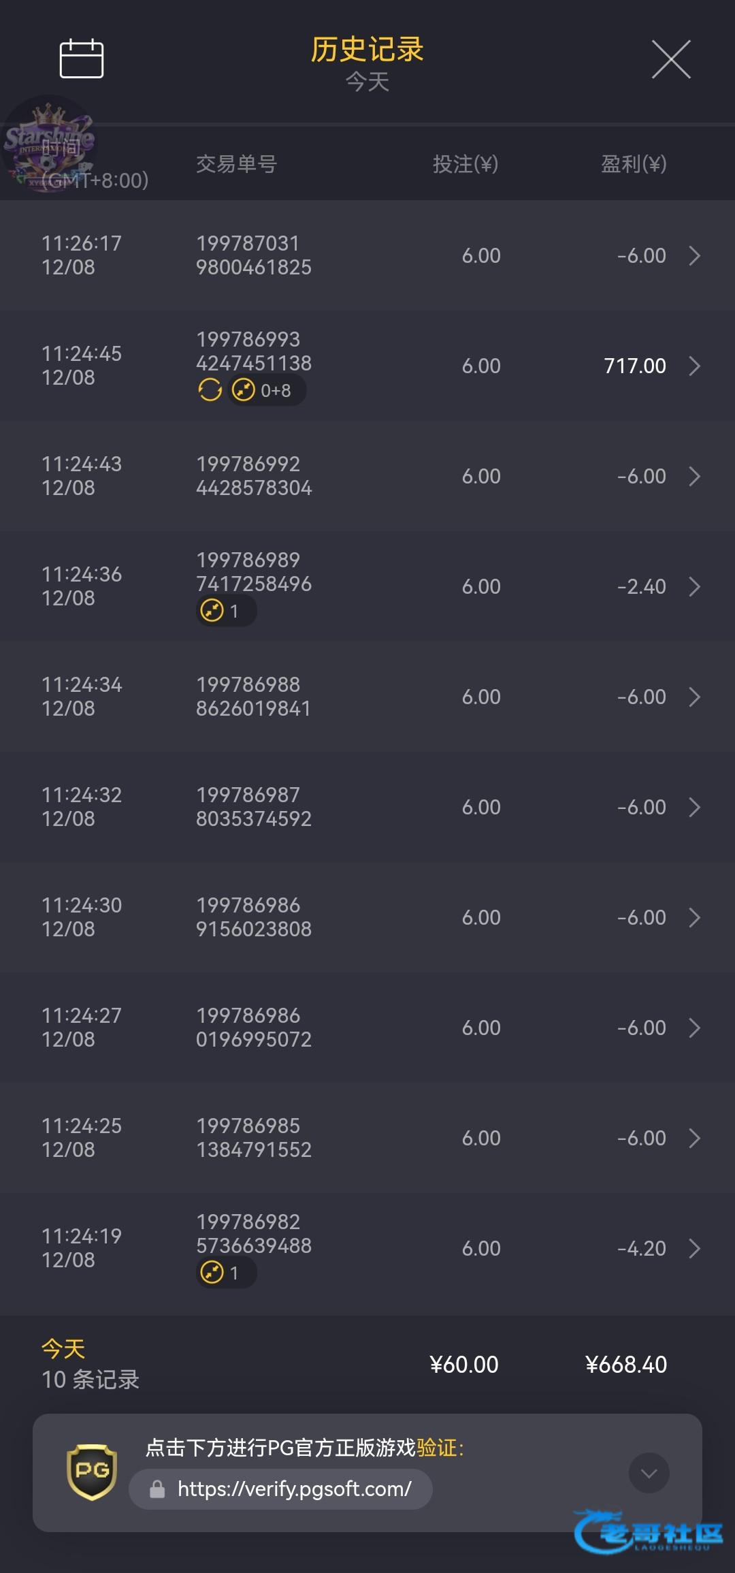
Task: Open record with transaction 199786987
Action: 253,807
